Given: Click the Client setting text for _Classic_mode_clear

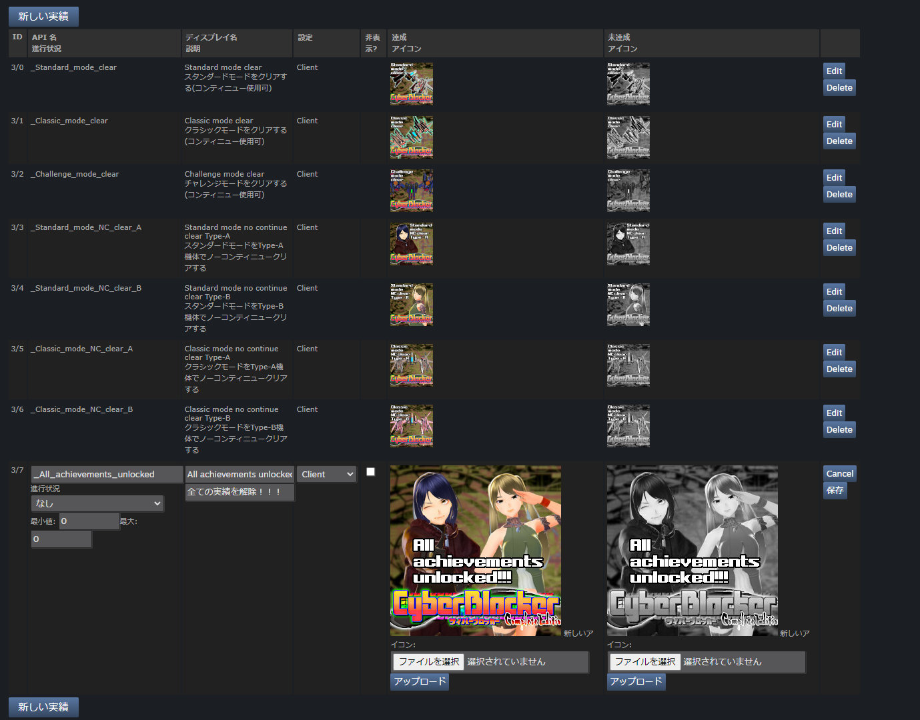Looking at the screenshot, I should pos(307,121).
